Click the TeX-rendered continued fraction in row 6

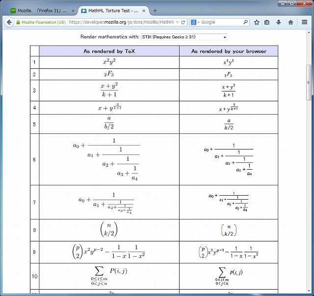click(106, 159)
